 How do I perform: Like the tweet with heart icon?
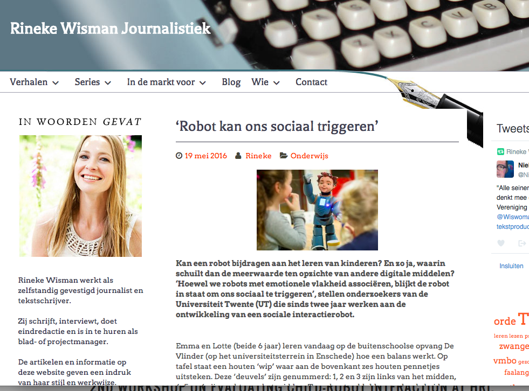501,243
